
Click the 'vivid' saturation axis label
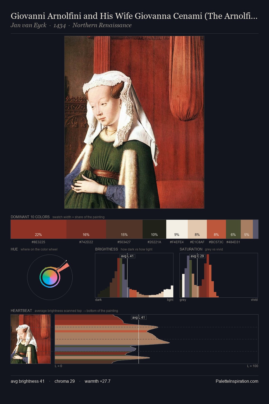254,300
